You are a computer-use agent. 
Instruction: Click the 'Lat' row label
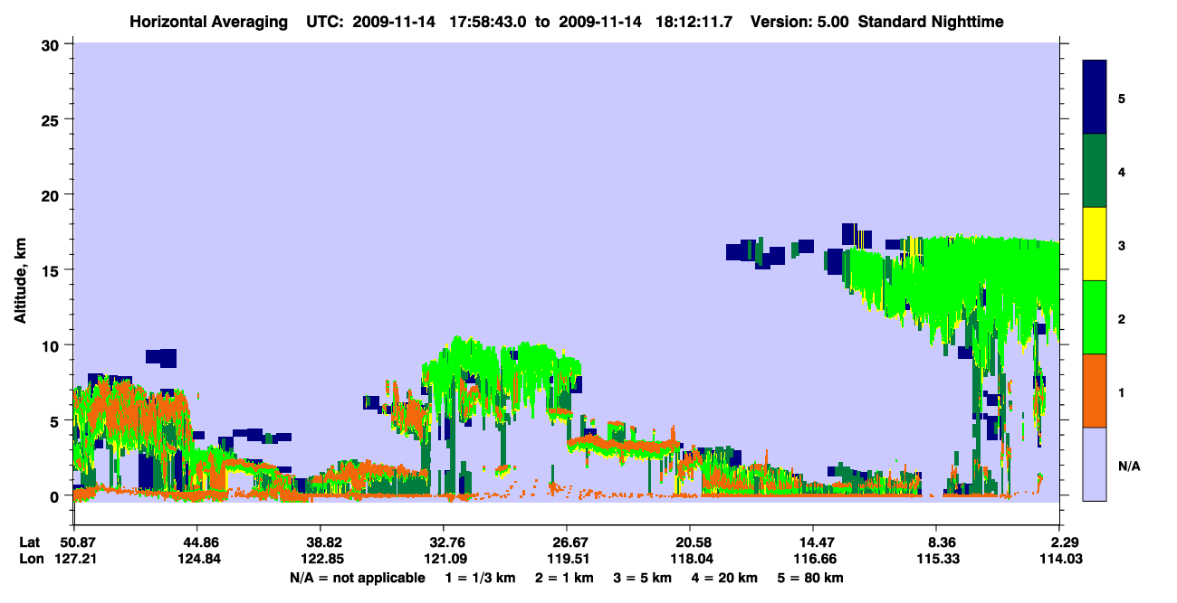[x=30, y=542]
